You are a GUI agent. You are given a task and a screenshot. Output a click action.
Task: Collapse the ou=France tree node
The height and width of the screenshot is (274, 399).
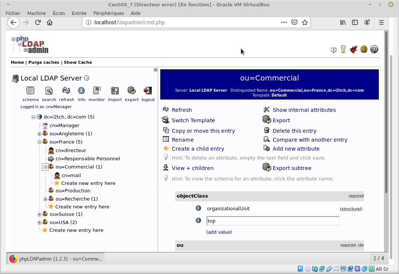[39, 142]
